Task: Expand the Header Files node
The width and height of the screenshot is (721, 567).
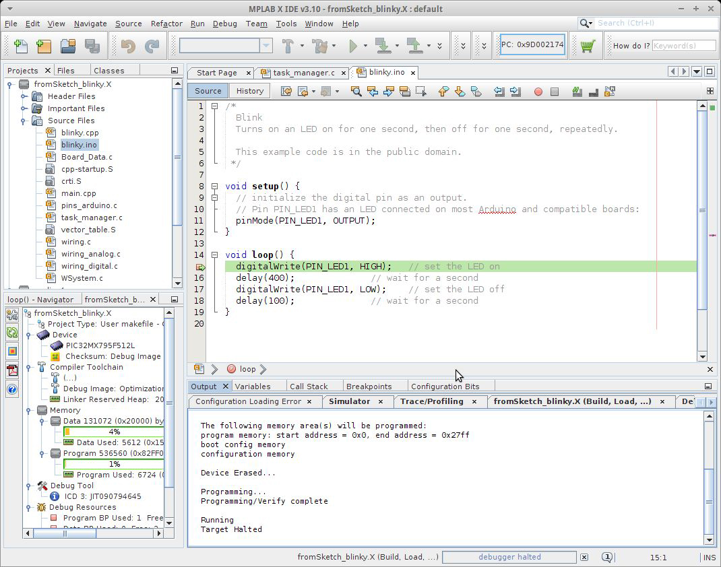Action: [x=24, y=96]
